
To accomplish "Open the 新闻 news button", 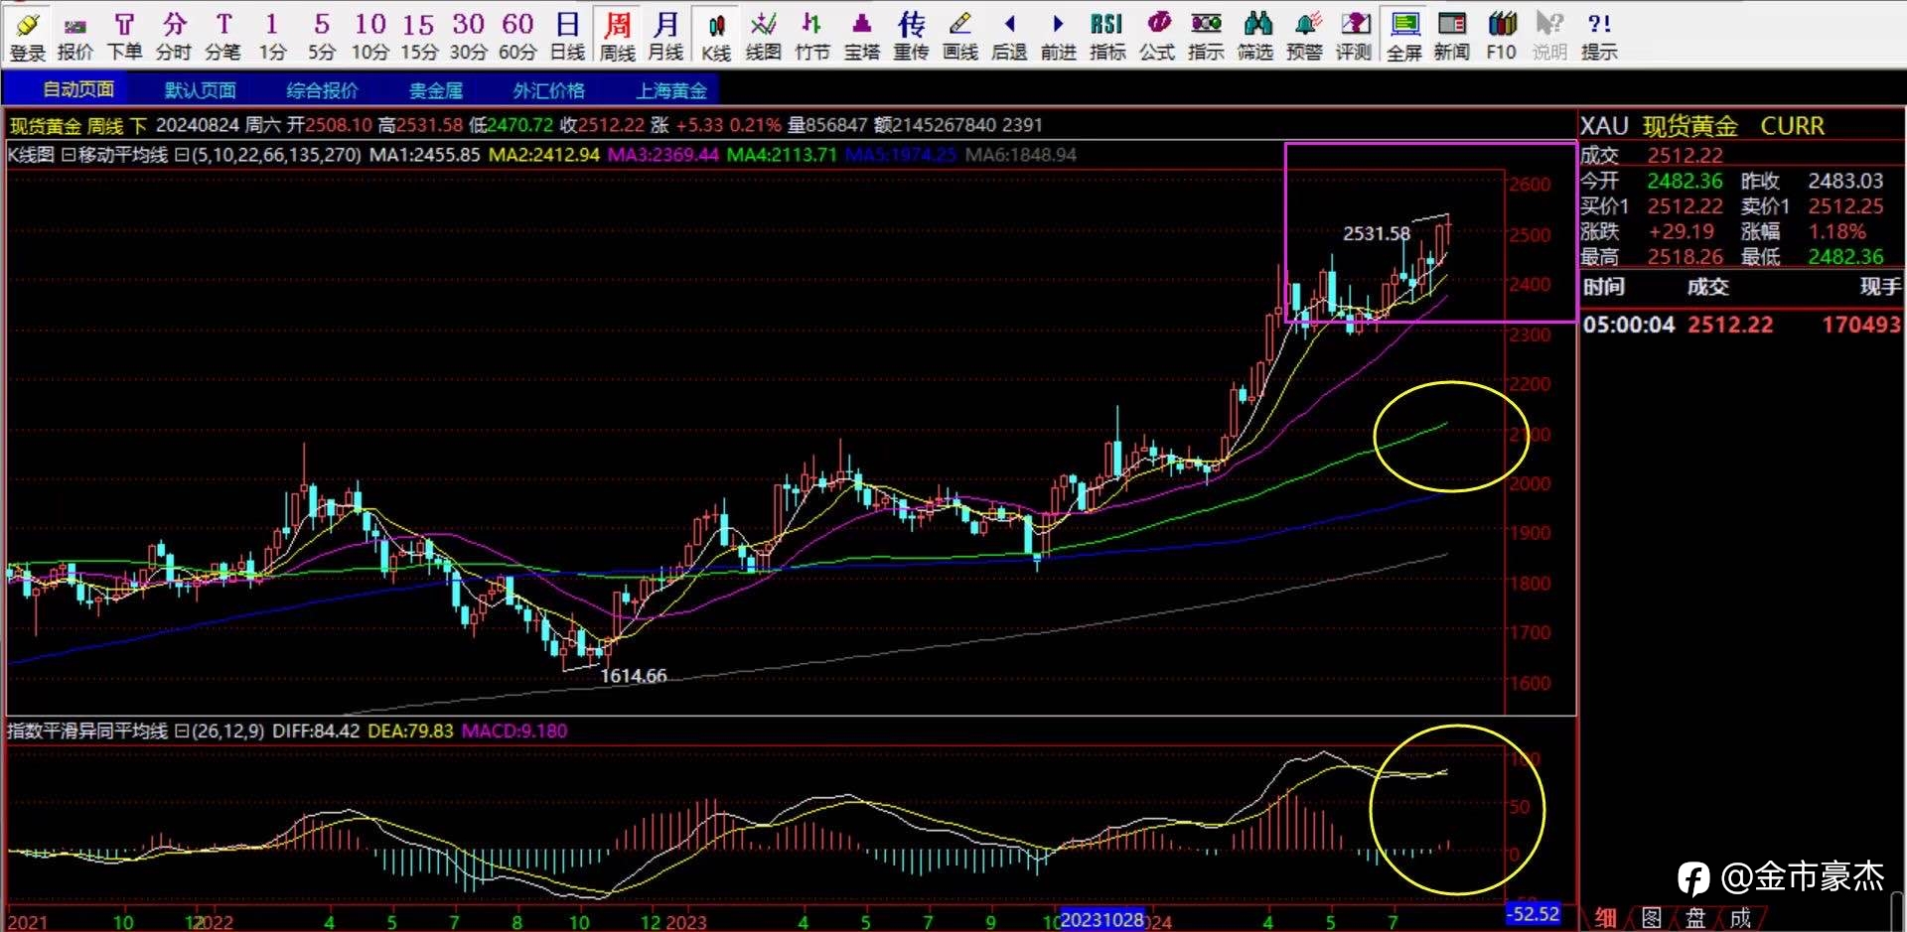I will pyautogui.click(x=1451, y=36).
